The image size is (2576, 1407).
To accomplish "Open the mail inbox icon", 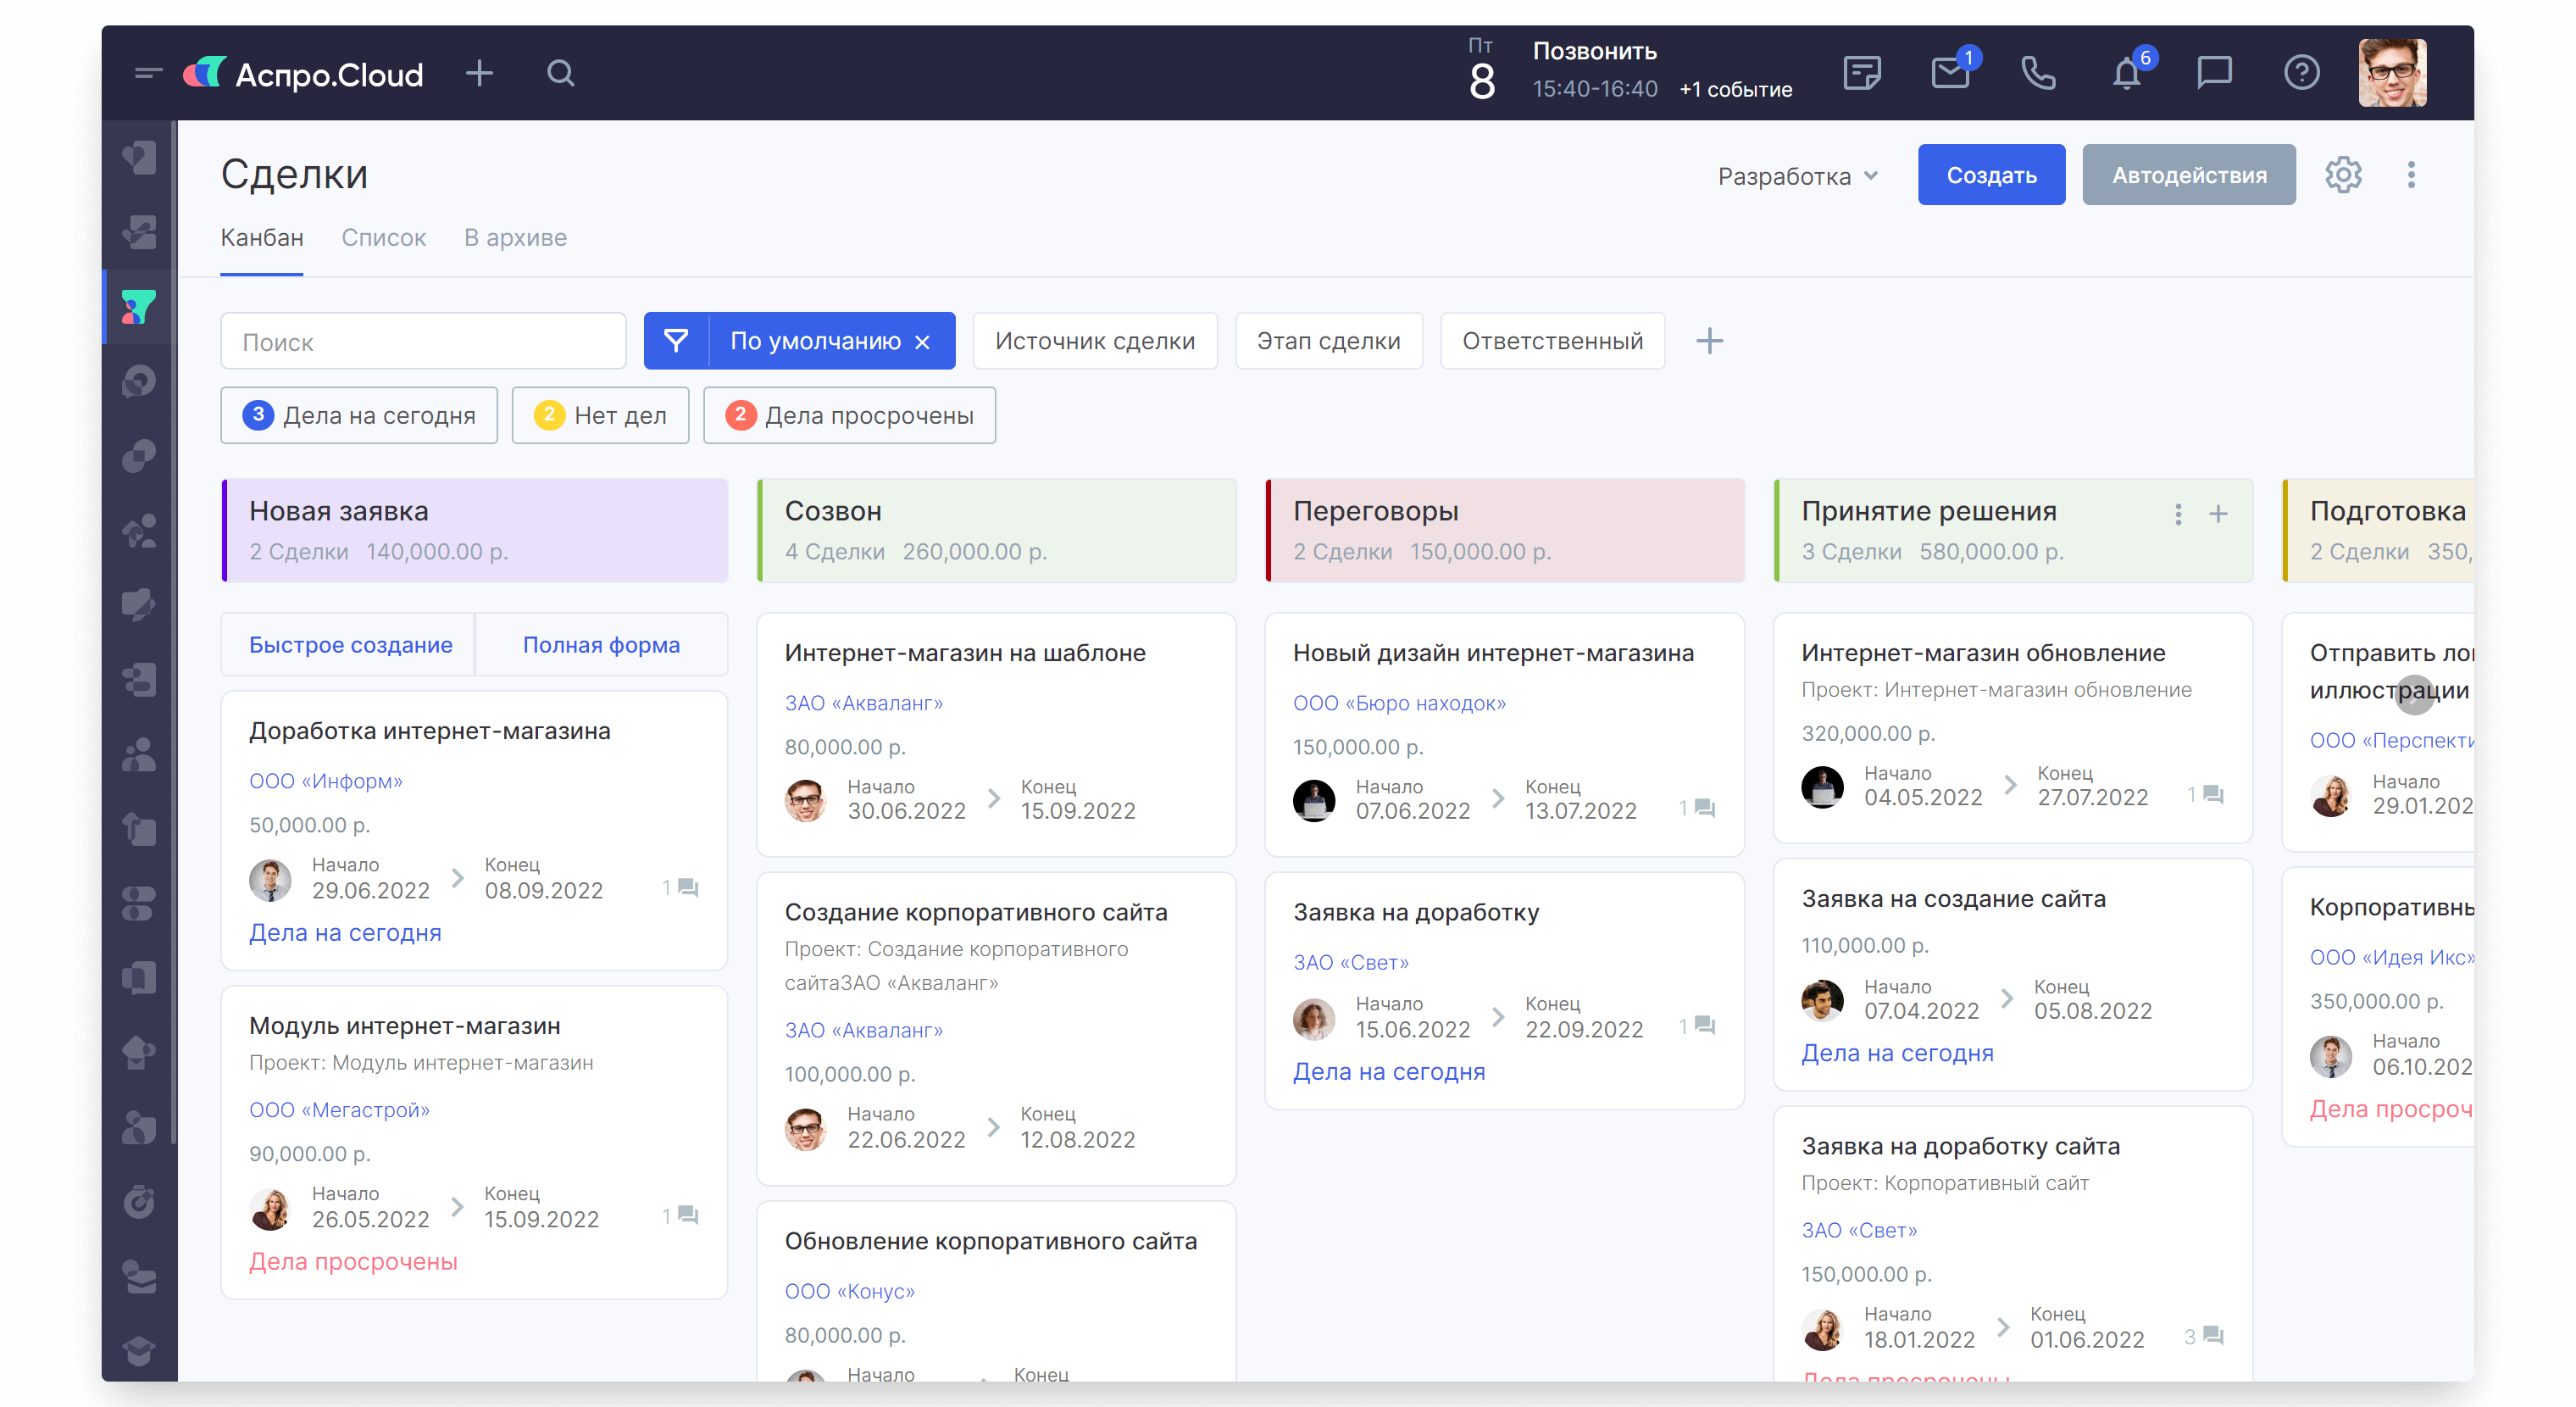I will pyautogui.click(x=1949, y=74).
